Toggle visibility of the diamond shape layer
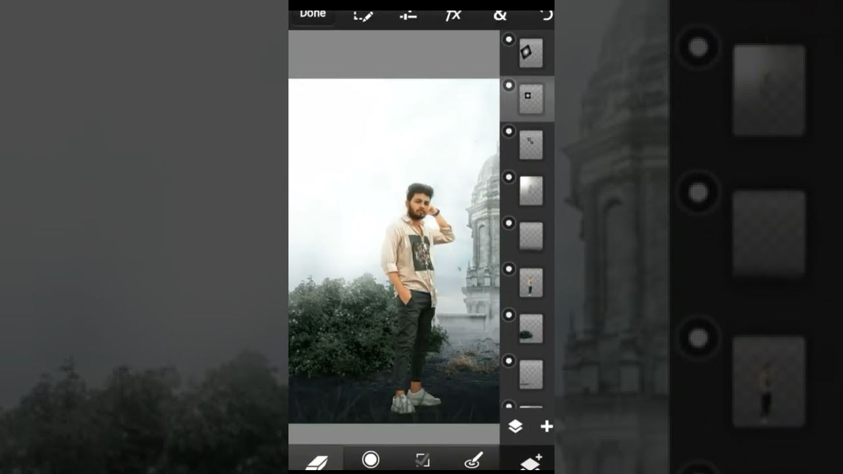 [508, 40]
